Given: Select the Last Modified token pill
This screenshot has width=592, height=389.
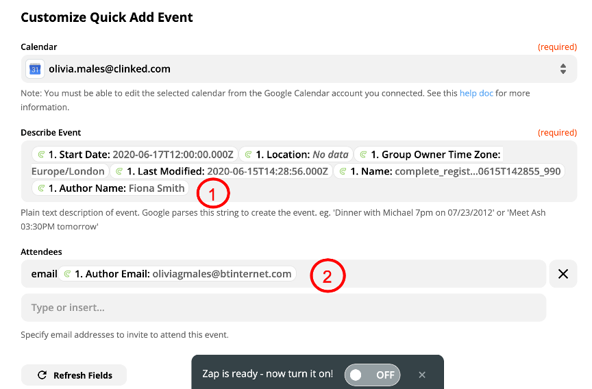Looking at the screenshot, I should [x=221, y=171].
